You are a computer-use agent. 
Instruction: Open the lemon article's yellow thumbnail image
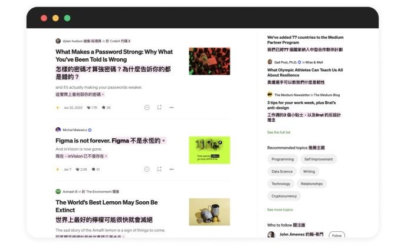click(x=209, y=212)
